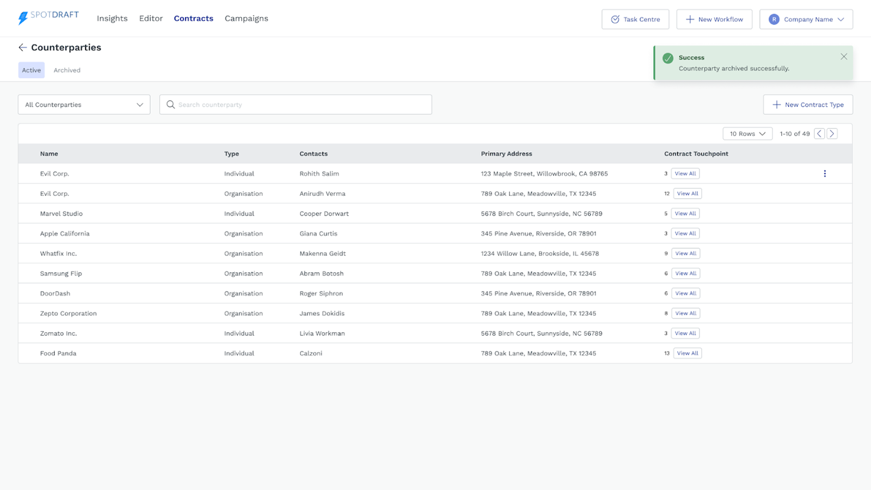
Task: Change the 10 Rows page size dropdown
Action: pos(747,133)
